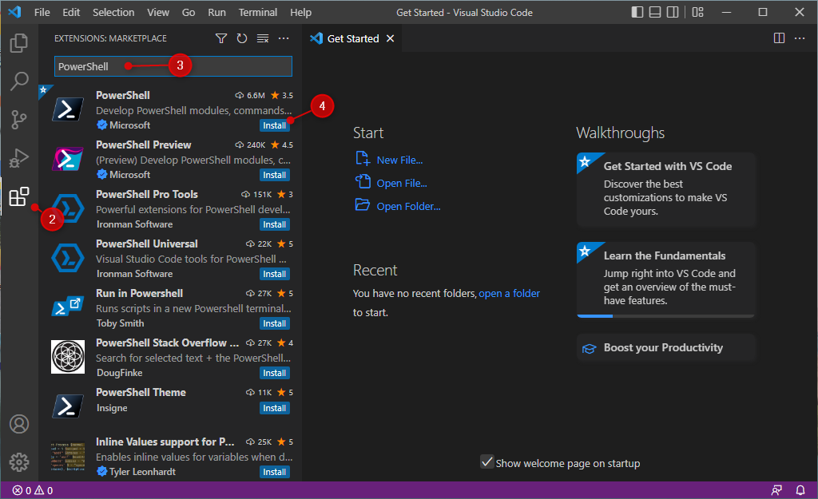Open the editor More Actions ellipsis

click(x=801, y=38)
